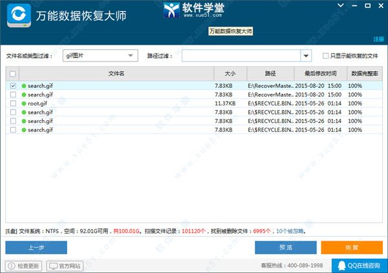Open the title bar dropdown menu arrow

342,5
